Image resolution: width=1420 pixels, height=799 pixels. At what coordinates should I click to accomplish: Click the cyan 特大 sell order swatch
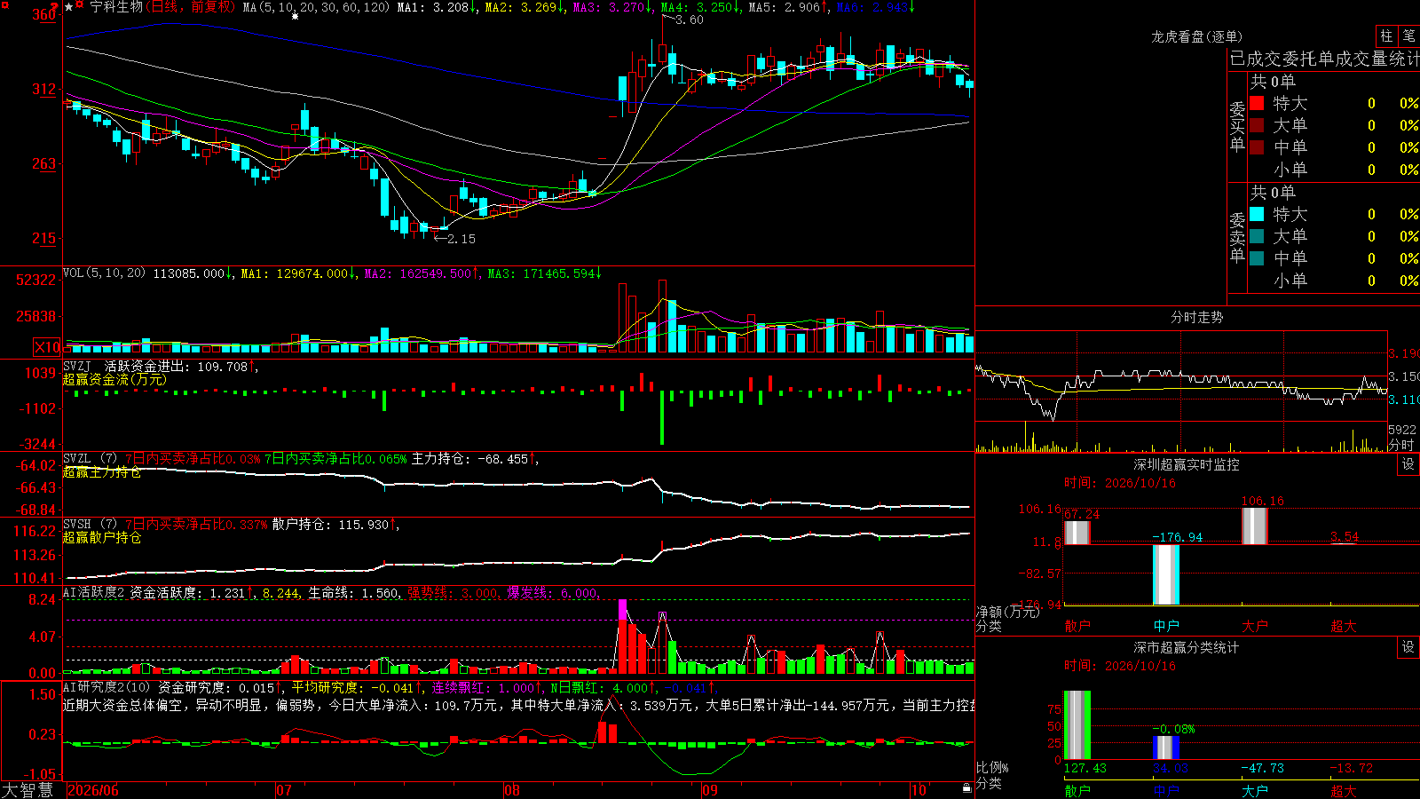1257,214
